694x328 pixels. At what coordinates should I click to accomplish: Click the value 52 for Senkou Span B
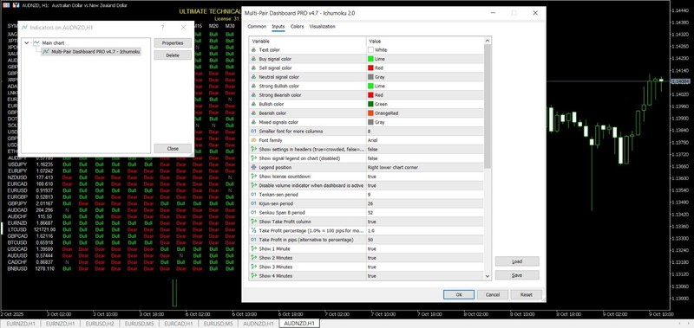pos(370,212)
